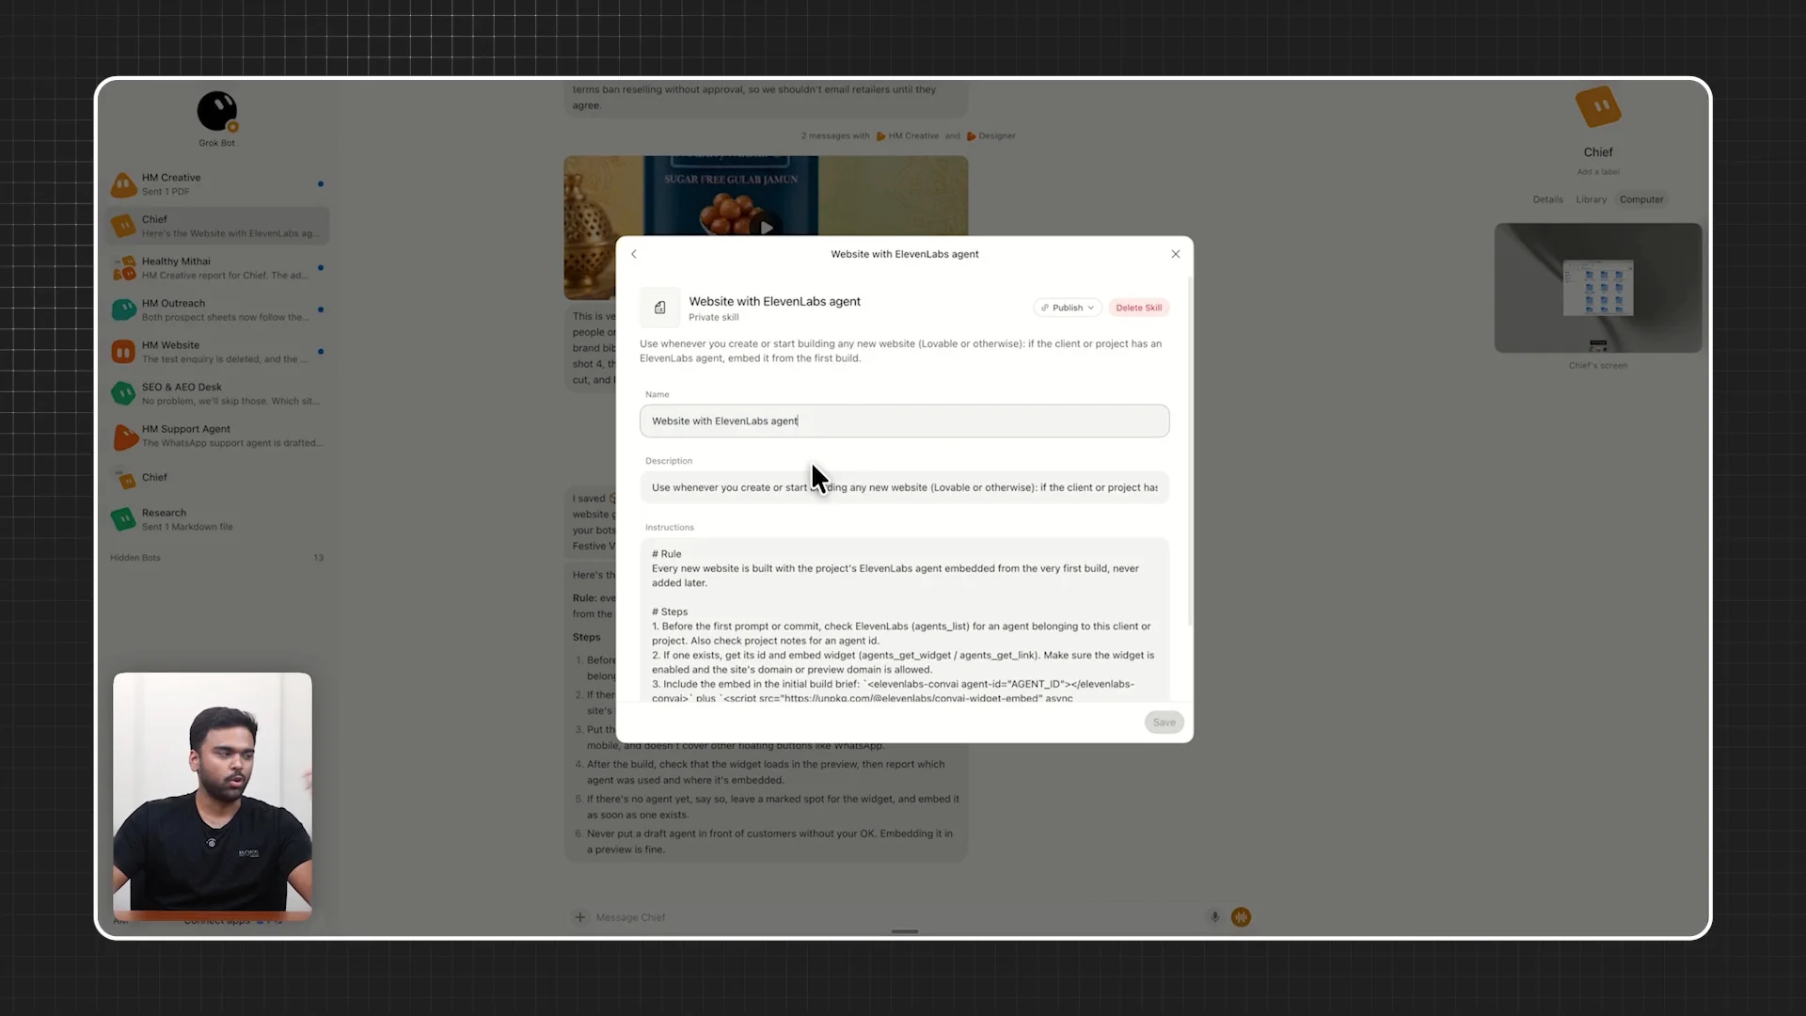Open the HM Outreach bot chat
1806x1016 pixels.
(217, 310)
